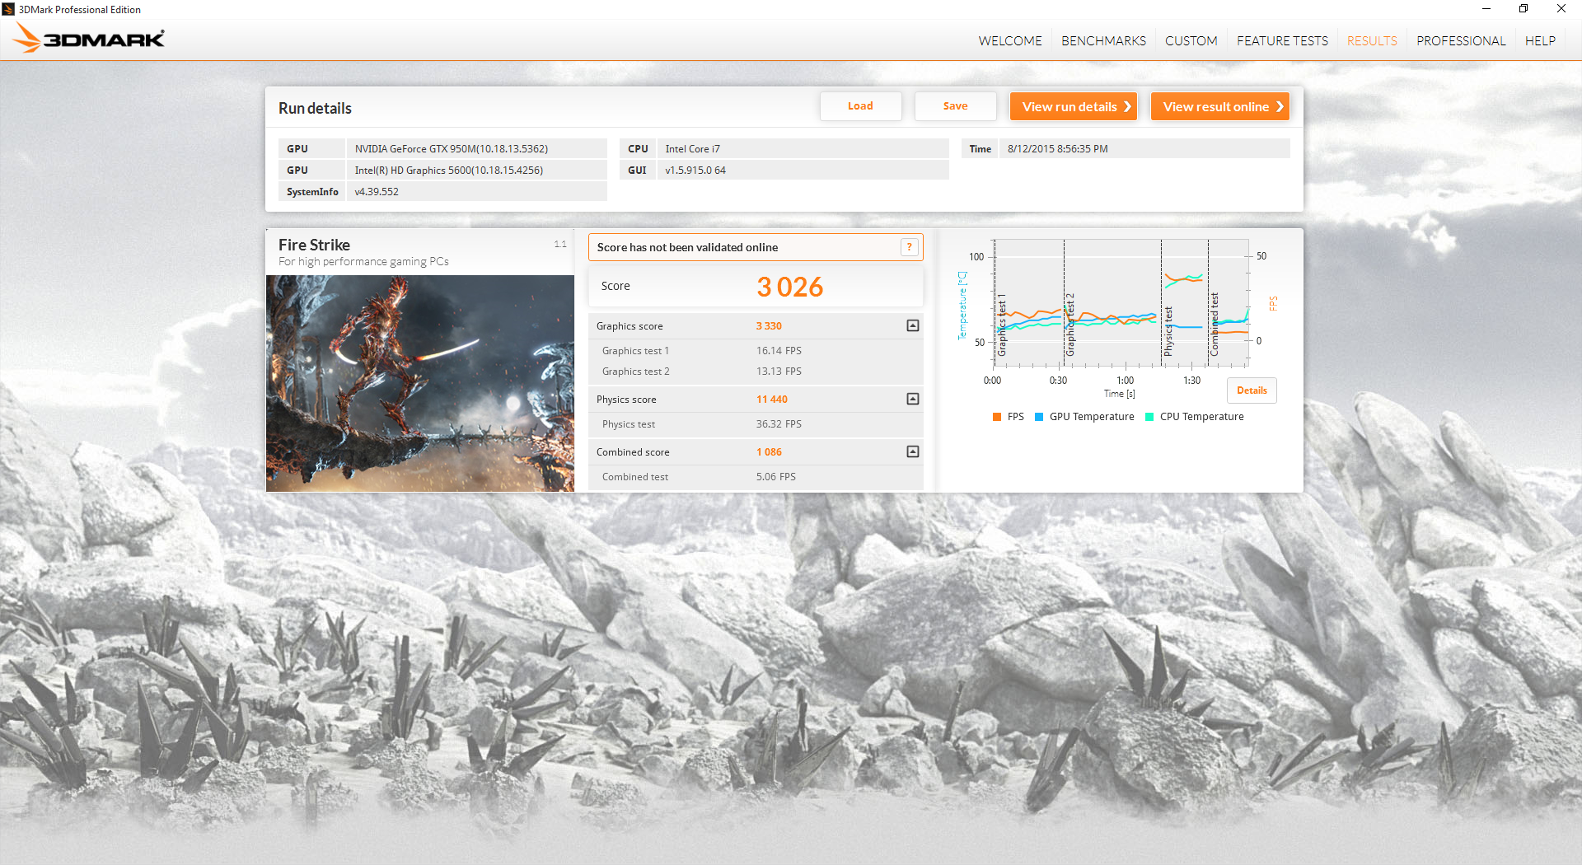Open the validation help question mark
This screenshot has width=1582, height=865.
tap(910, 247)
